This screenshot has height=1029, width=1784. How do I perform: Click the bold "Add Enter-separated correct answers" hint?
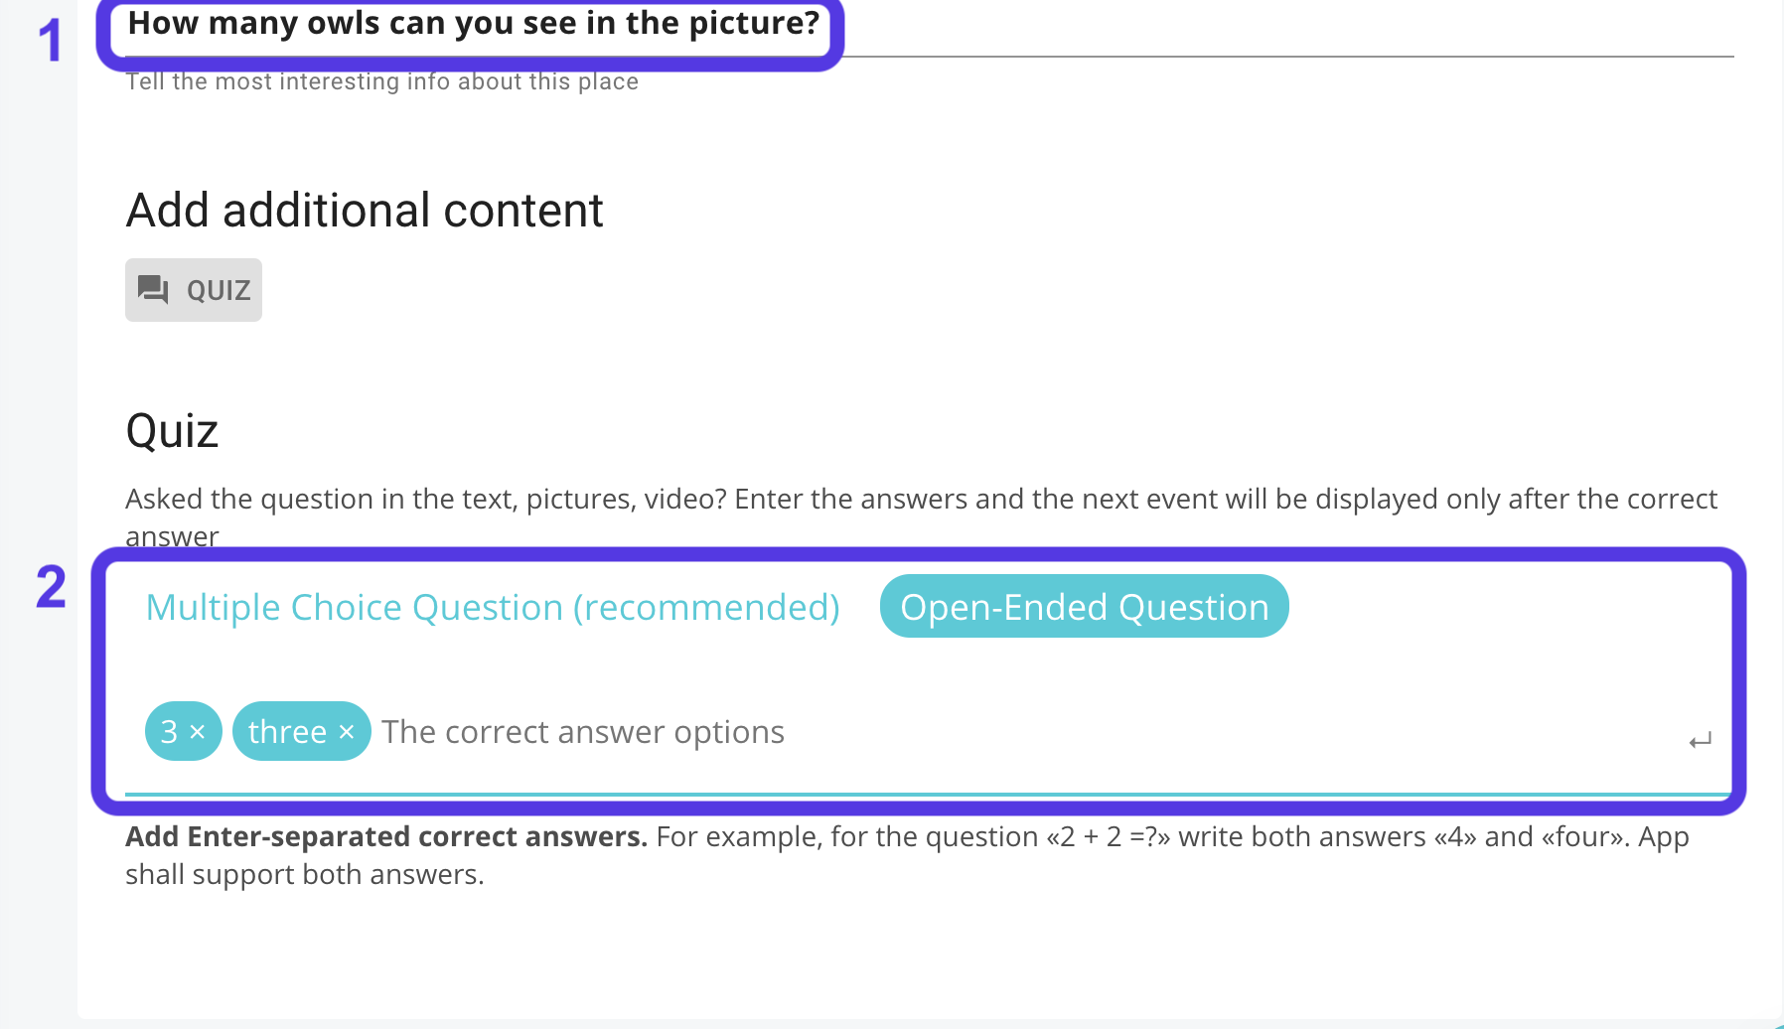386,837
